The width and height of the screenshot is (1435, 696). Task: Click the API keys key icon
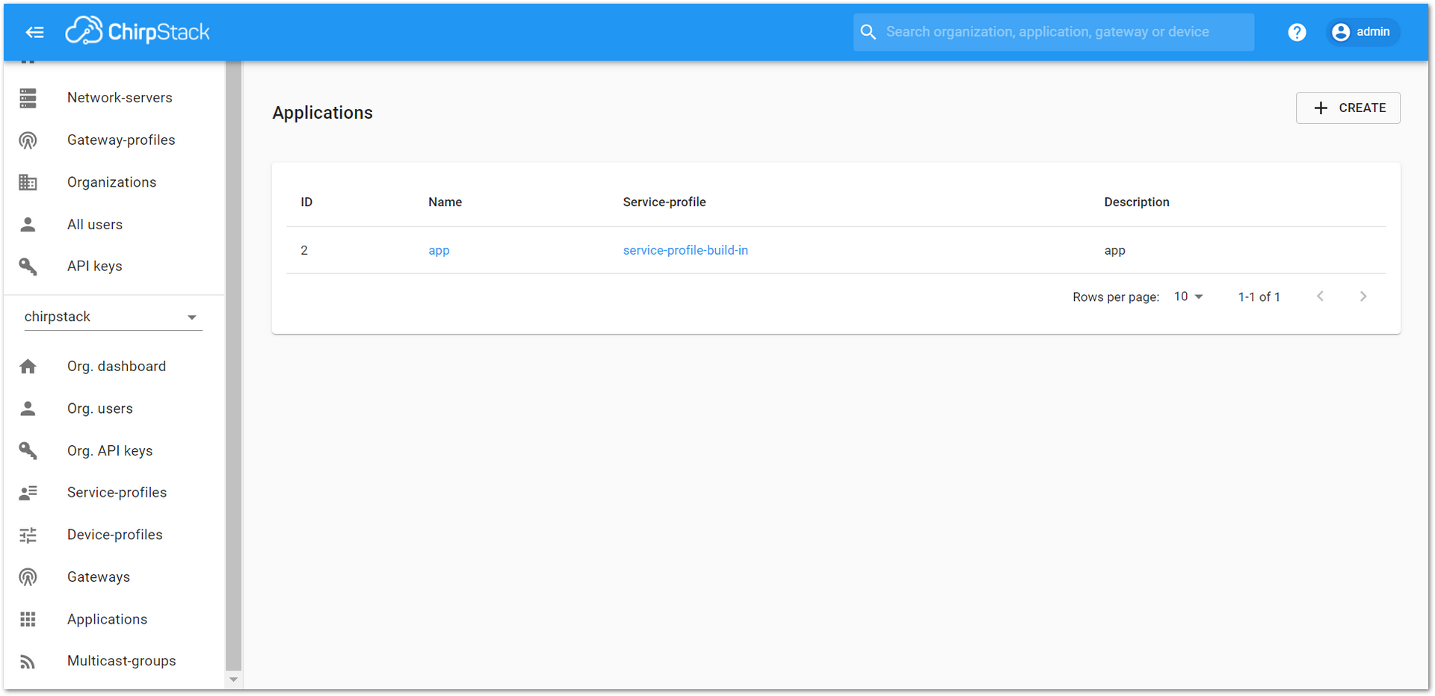pos(28,267)
